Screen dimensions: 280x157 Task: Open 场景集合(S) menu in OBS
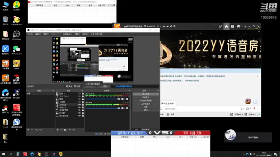click(x=68, y=34)
